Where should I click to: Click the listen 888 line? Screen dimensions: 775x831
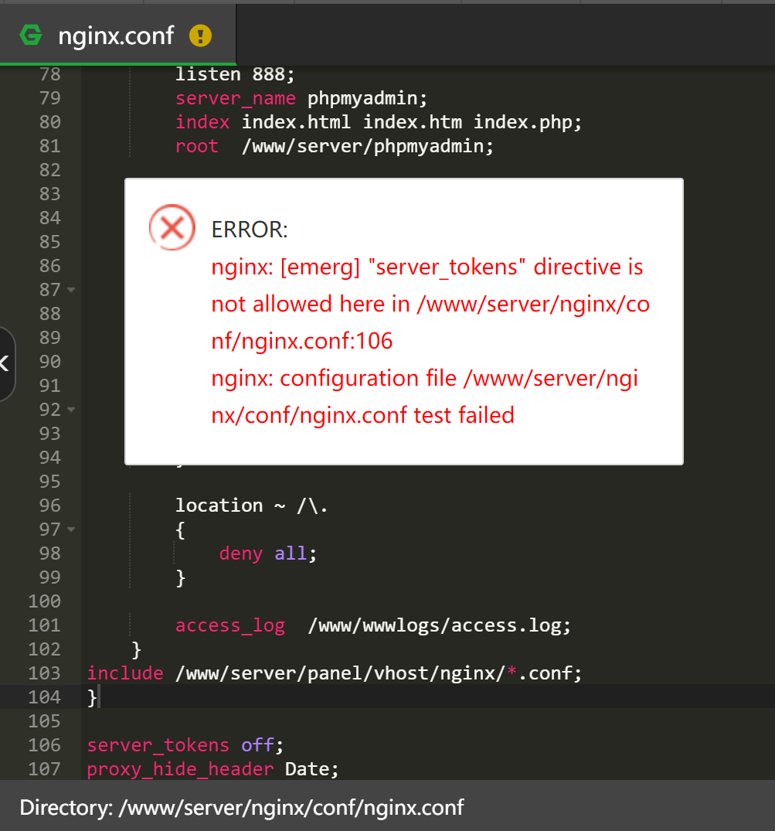coord(235,74)
